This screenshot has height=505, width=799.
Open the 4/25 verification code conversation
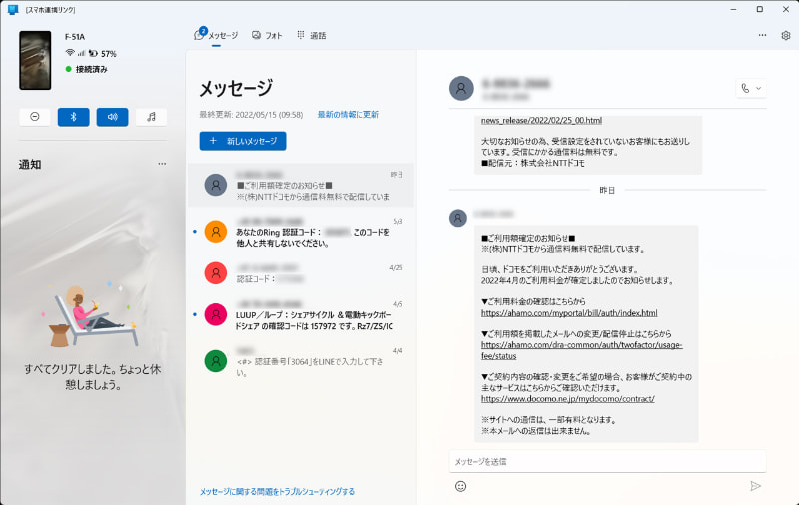[301, 273]
